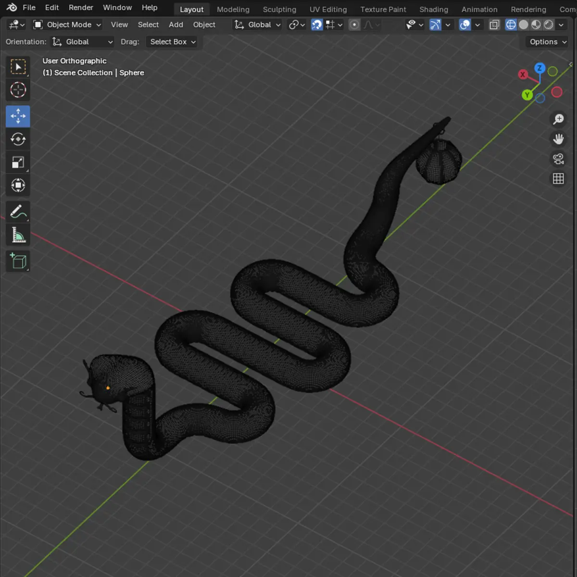
Task: Open the Drag Select Box dropdown
Action: [173, 42]
